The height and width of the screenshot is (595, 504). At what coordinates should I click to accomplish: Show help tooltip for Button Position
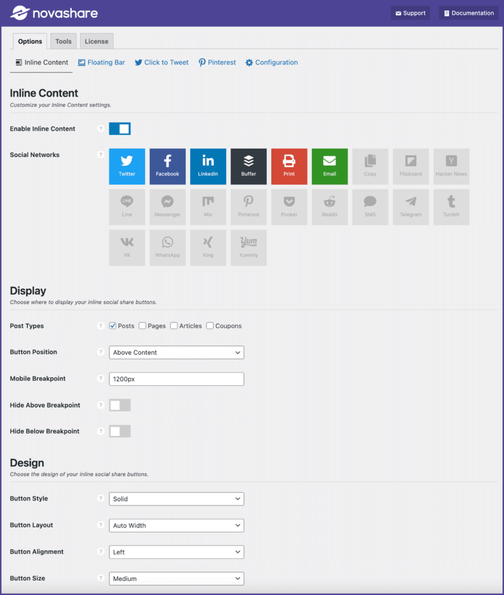(x=100, y=352)
